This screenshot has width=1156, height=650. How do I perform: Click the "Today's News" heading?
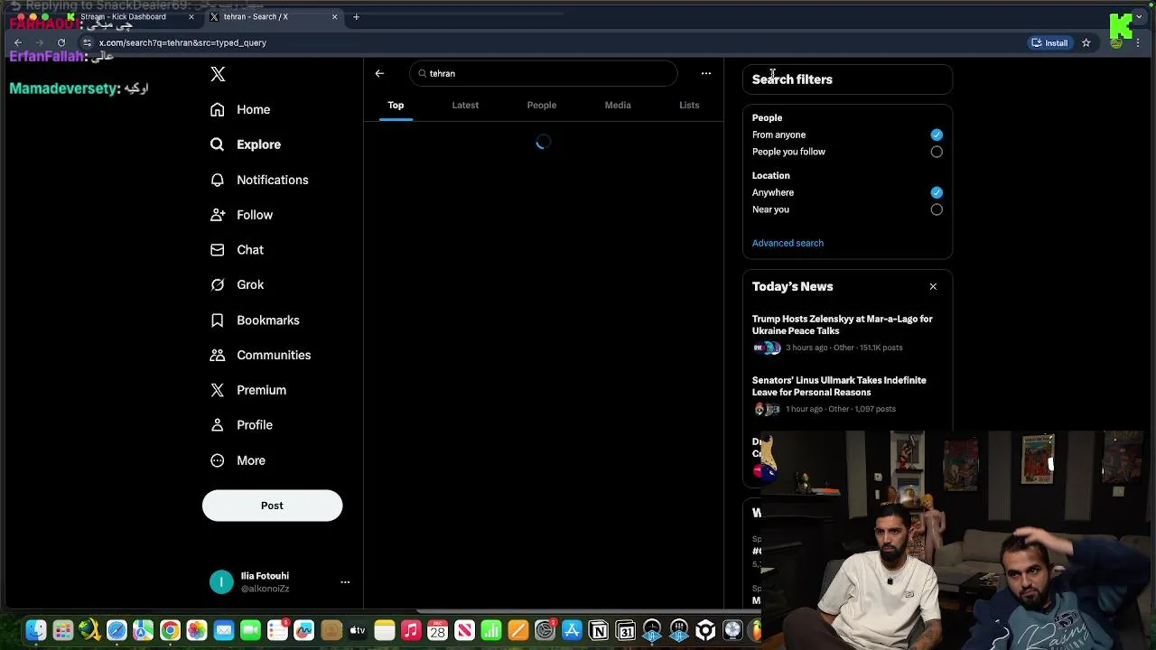(x=792, y=286)
